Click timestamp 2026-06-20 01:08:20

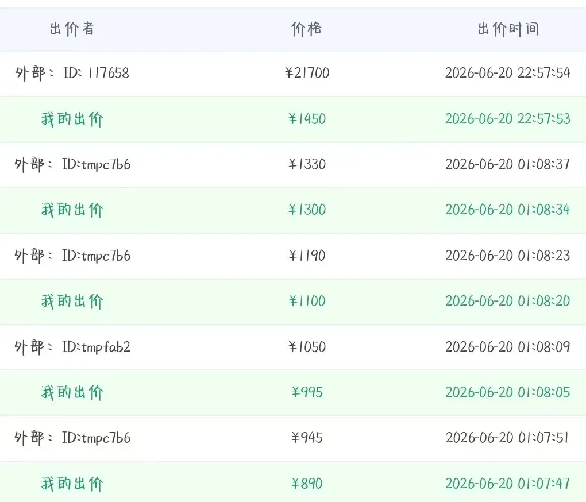coord(507,301)
